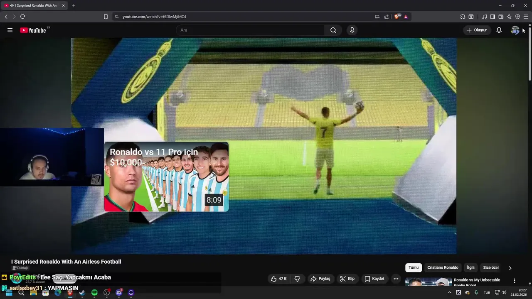
Task: Open Brave VPN shield icon
Action: (x=517, y=17)
